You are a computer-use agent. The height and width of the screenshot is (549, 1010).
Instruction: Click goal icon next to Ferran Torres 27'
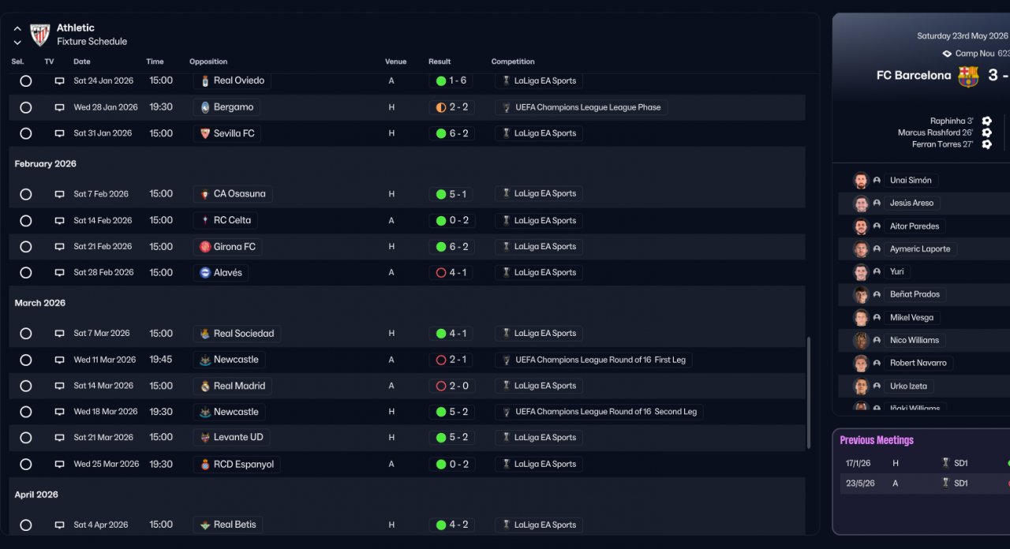[986, 144]
